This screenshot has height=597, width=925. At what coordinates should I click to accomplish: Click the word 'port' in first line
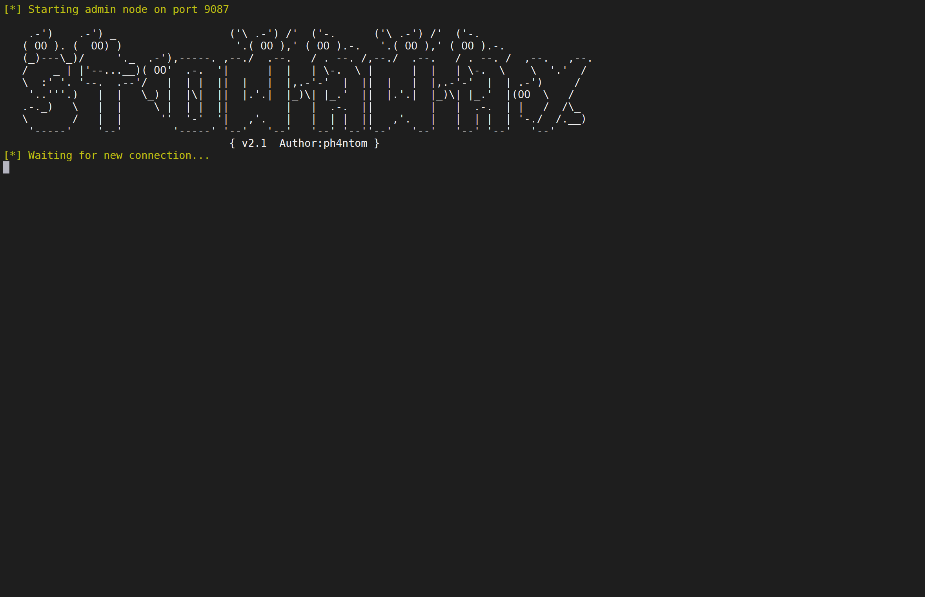[185, 9]
